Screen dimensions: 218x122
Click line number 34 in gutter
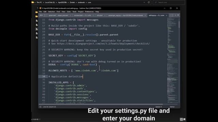coord(44,77)
